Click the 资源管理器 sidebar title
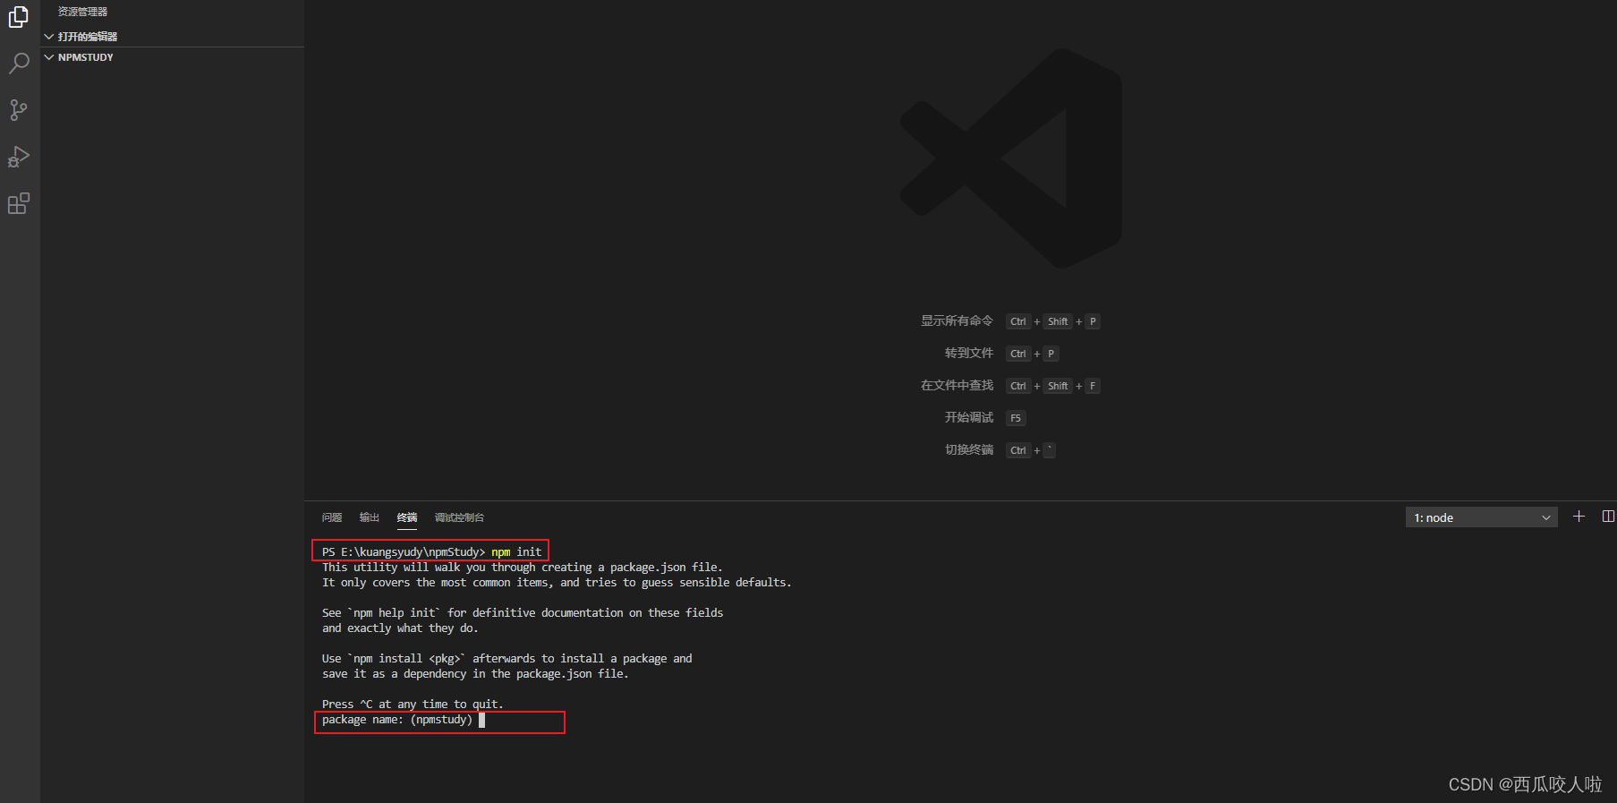The image size is (1617, 803). 82,12
